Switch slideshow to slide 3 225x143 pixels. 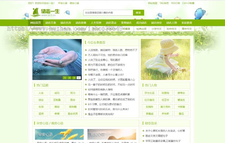[74, 78]
